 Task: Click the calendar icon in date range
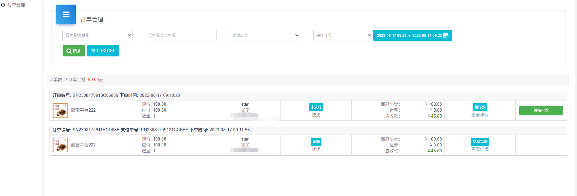445,35
